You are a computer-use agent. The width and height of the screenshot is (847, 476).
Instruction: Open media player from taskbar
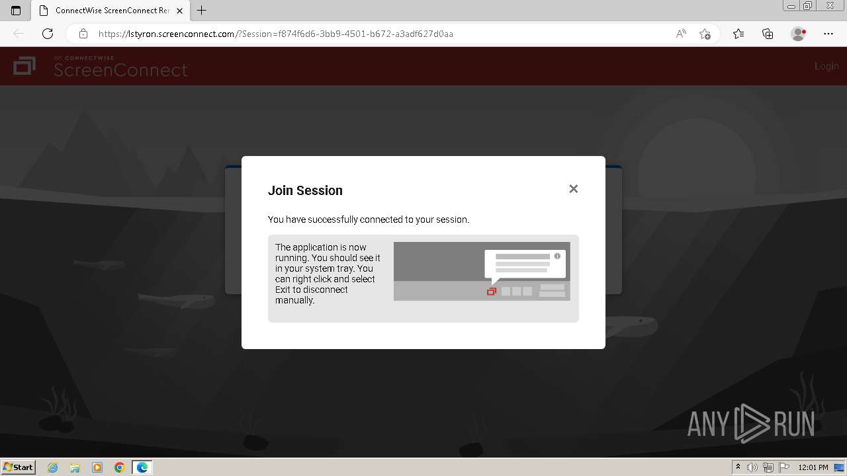(x=97, y=467)
